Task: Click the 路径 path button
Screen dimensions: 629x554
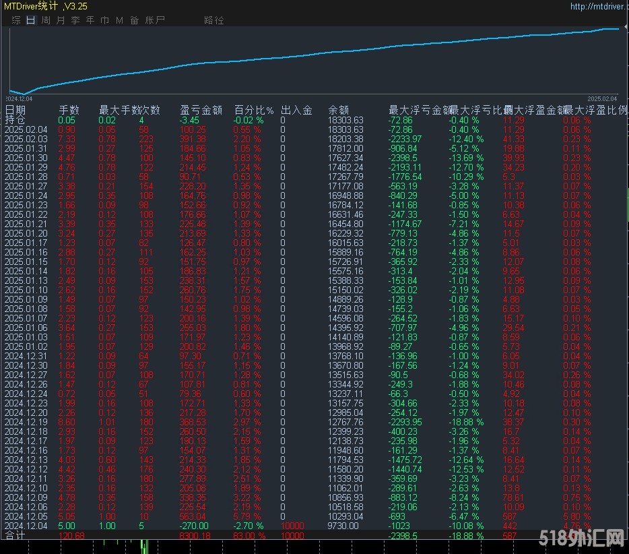Action: tap(213, 20)
